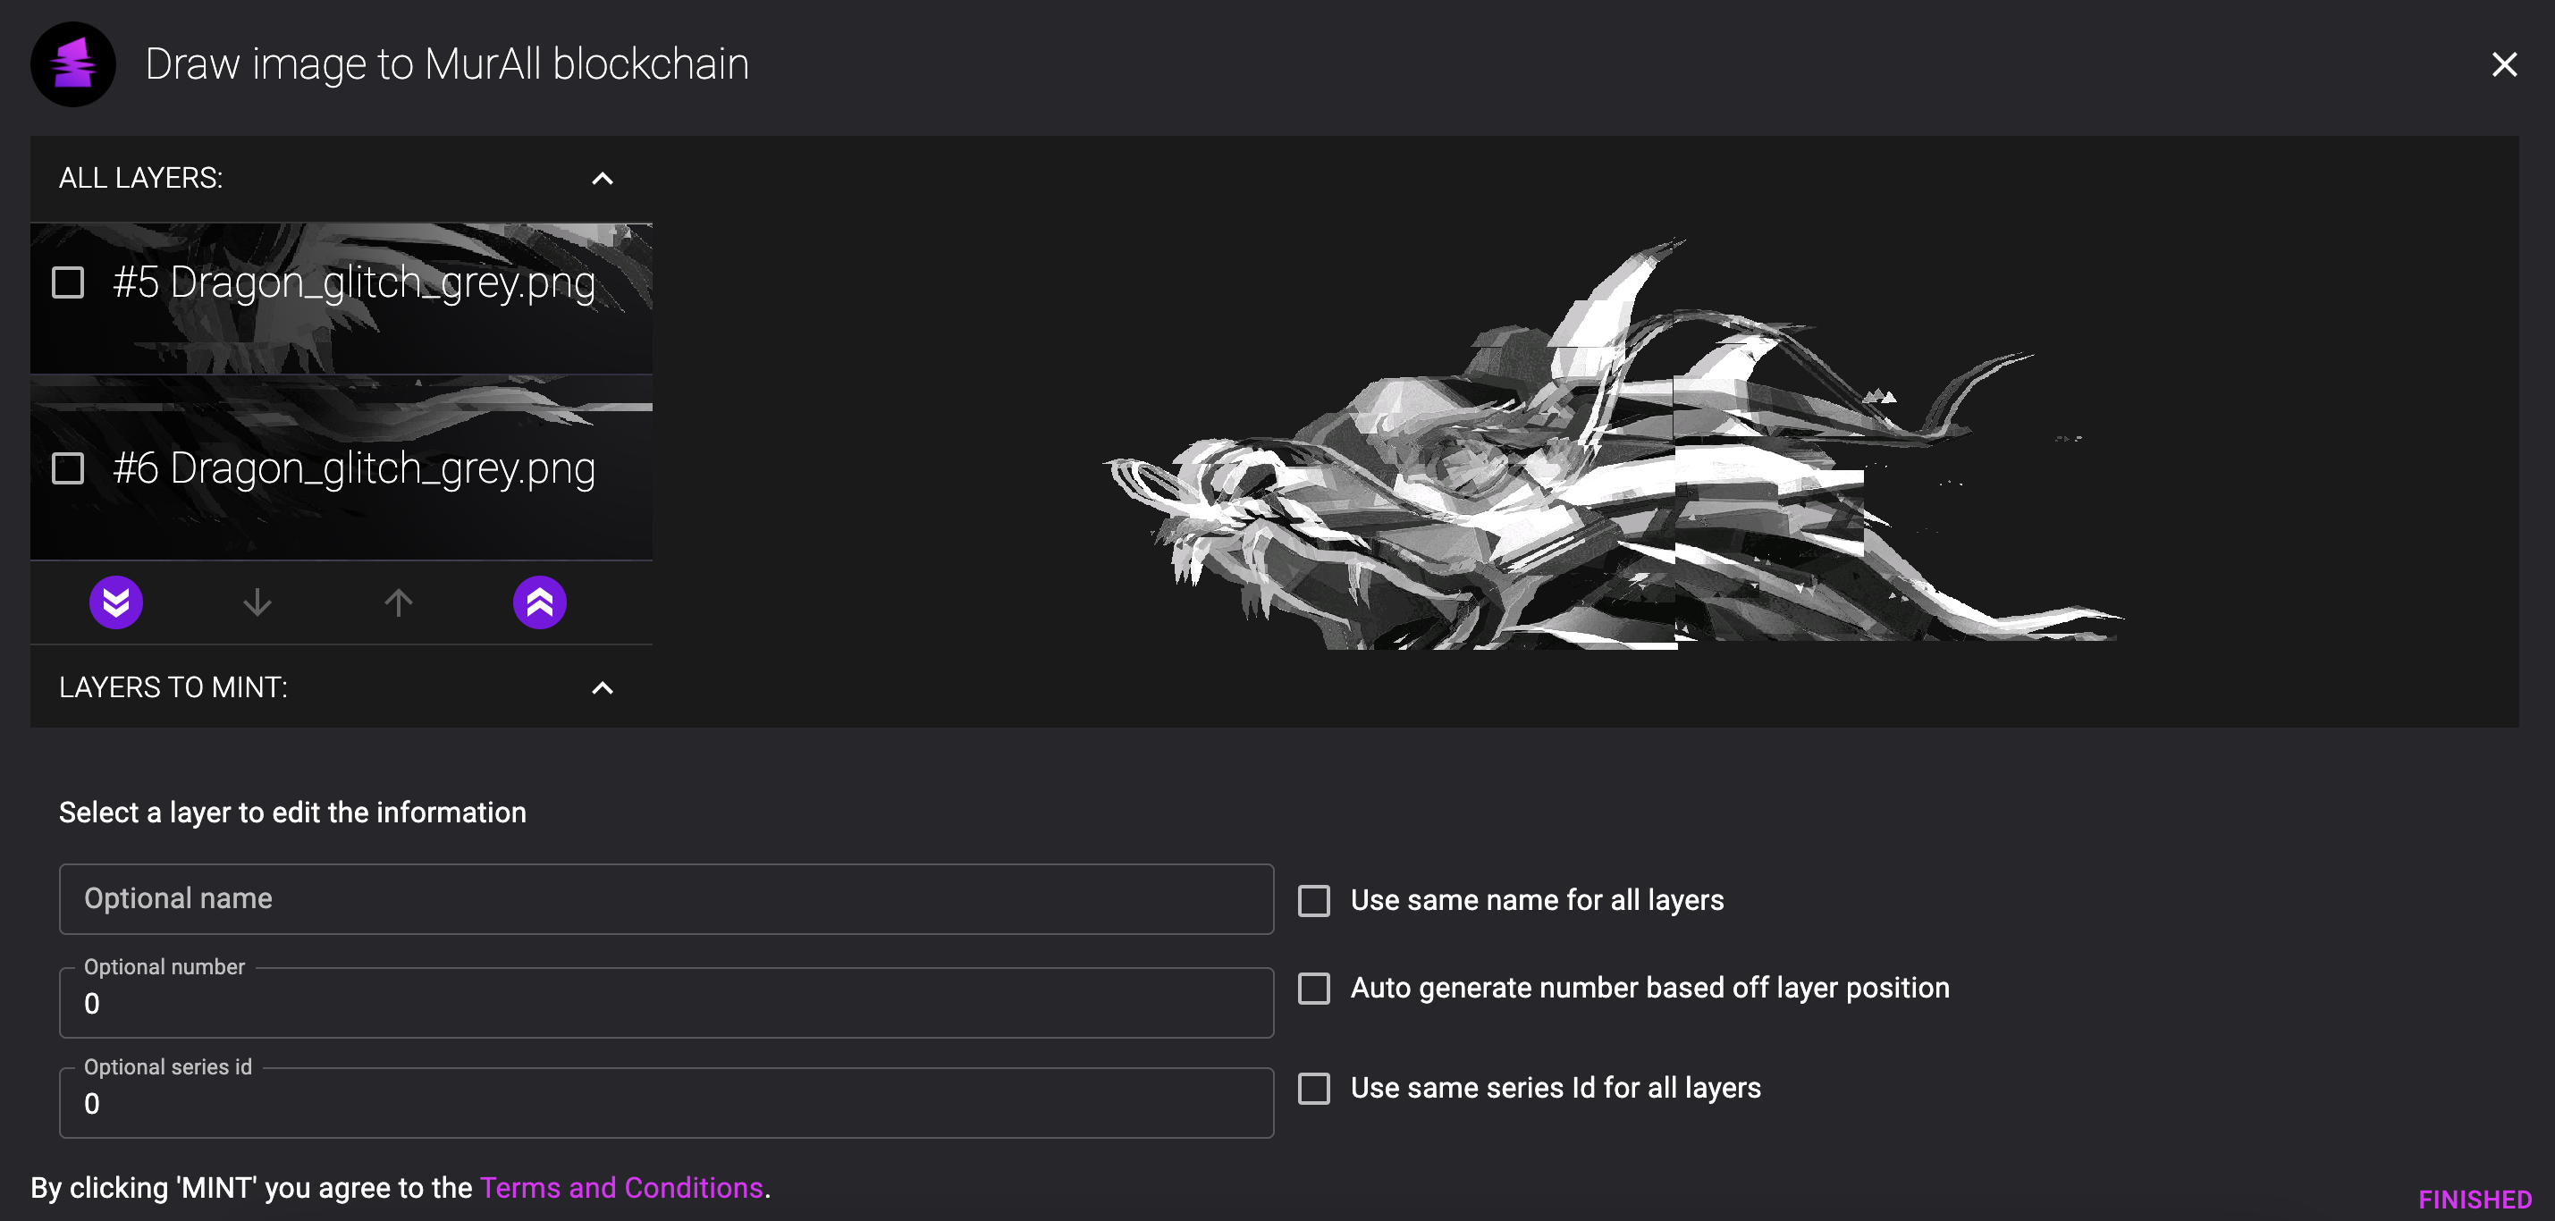Focus the Optional series id field

tap(667, 1103)
